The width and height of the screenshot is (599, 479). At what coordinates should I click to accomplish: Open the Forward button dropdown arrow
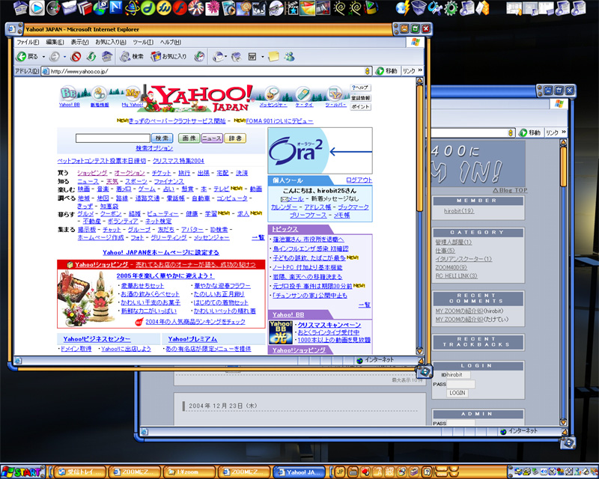pos(65,56)
